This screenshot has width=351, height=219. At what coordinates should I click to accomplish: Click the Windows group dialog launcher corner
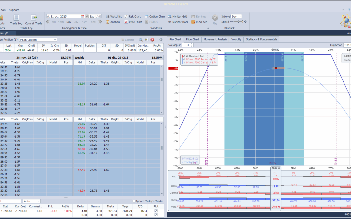coord(208,28)
